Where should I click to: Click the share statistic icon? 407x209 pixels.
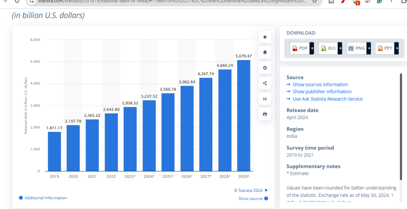[x=265, y=83]
